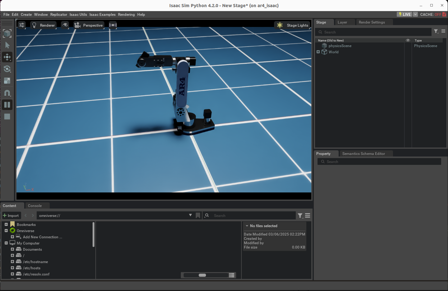The width and height of the screenshot is (448, 291).
Task: Bookmark the current omniverse:// path
Action: (x=198, y=215)
